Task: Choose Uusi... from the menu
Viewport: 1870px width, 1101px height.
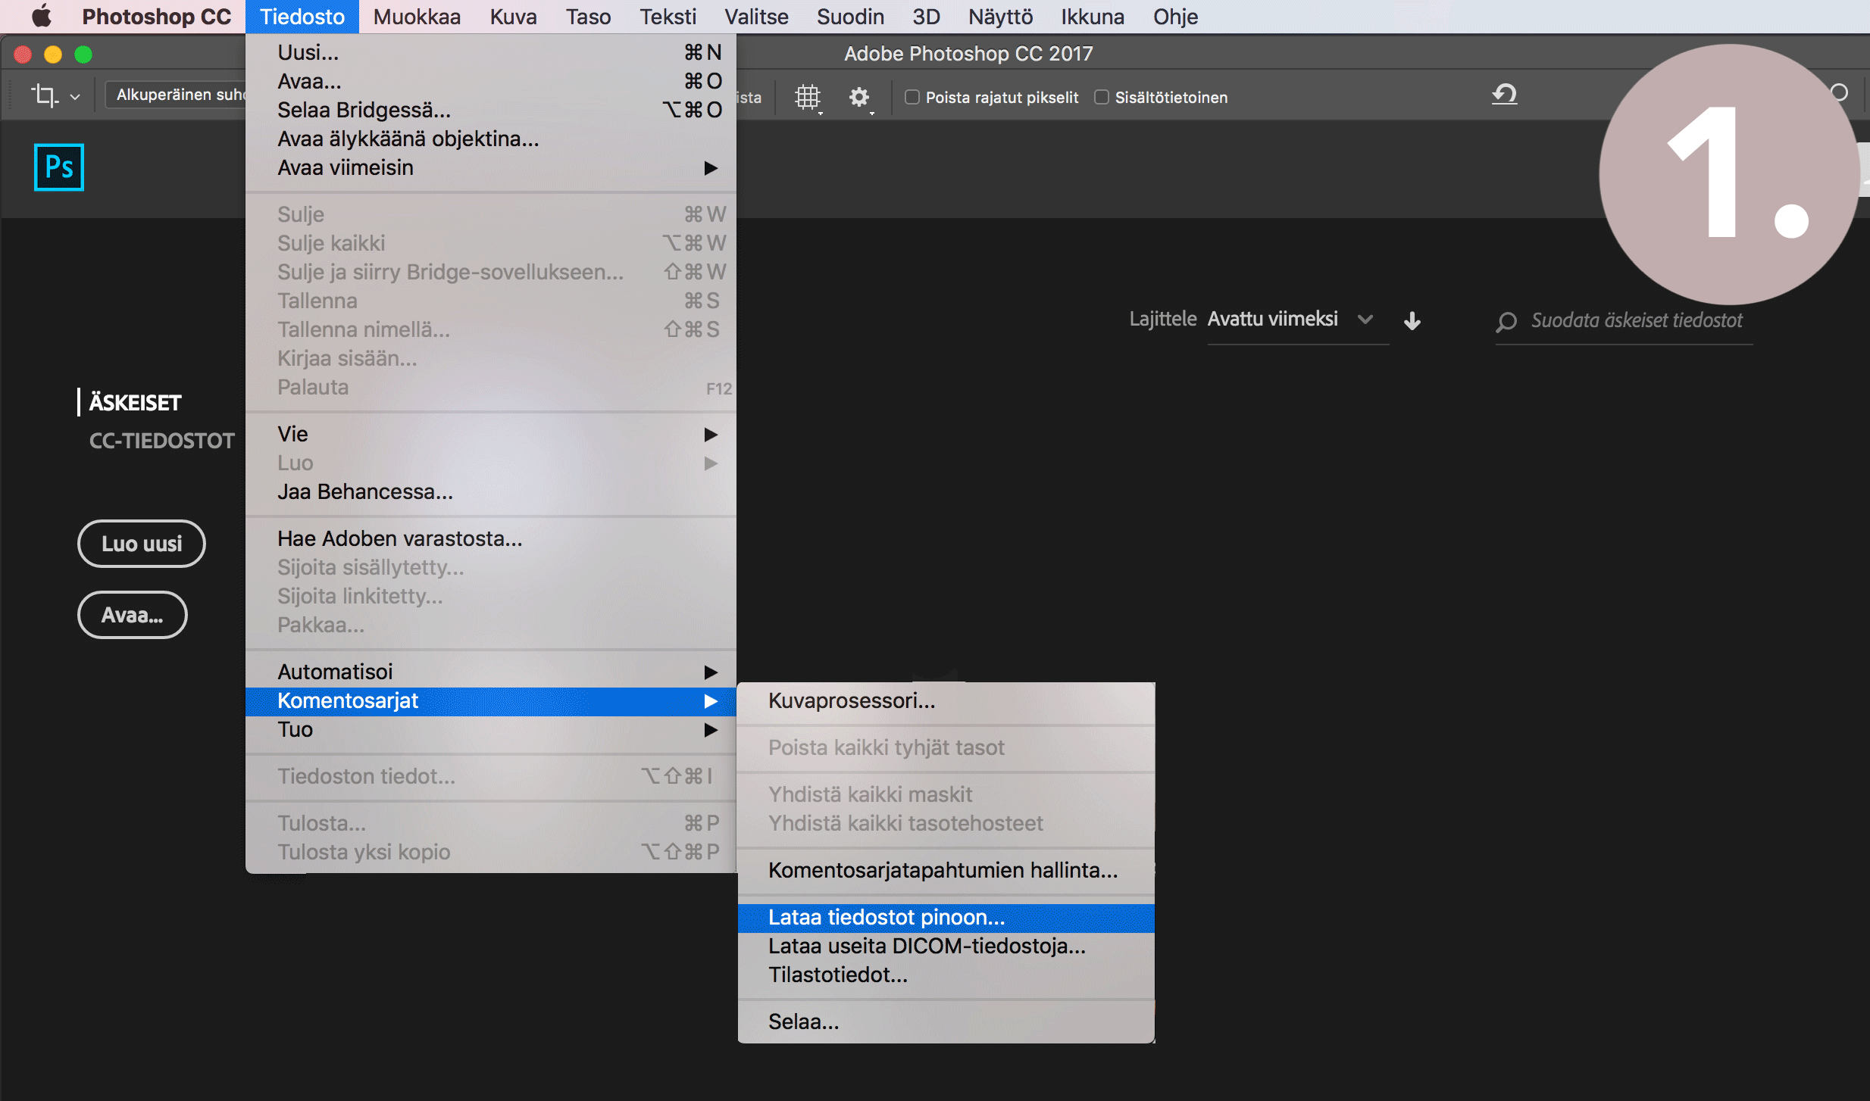Action: (491, 52)
